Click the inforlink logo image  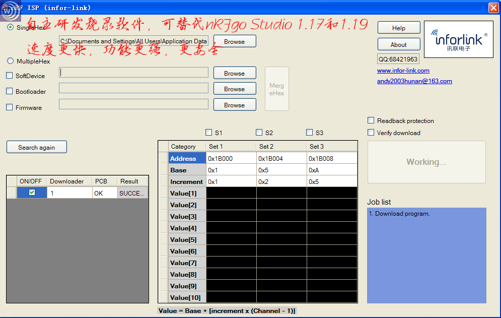(x=459, y=39)
